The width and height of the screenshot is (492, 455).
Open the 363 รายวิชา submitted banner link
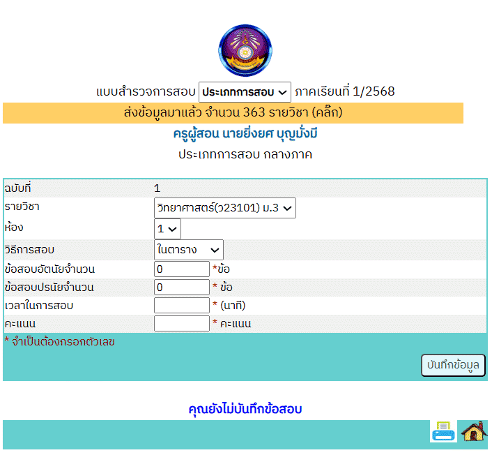click(233, 112)
